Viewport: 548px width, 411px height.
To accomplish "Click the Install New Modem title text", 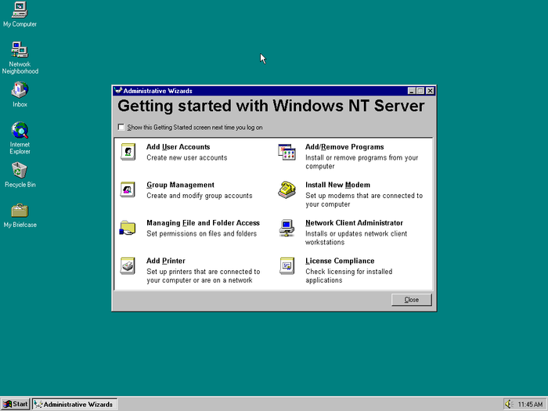I will [x=337, y=185].
